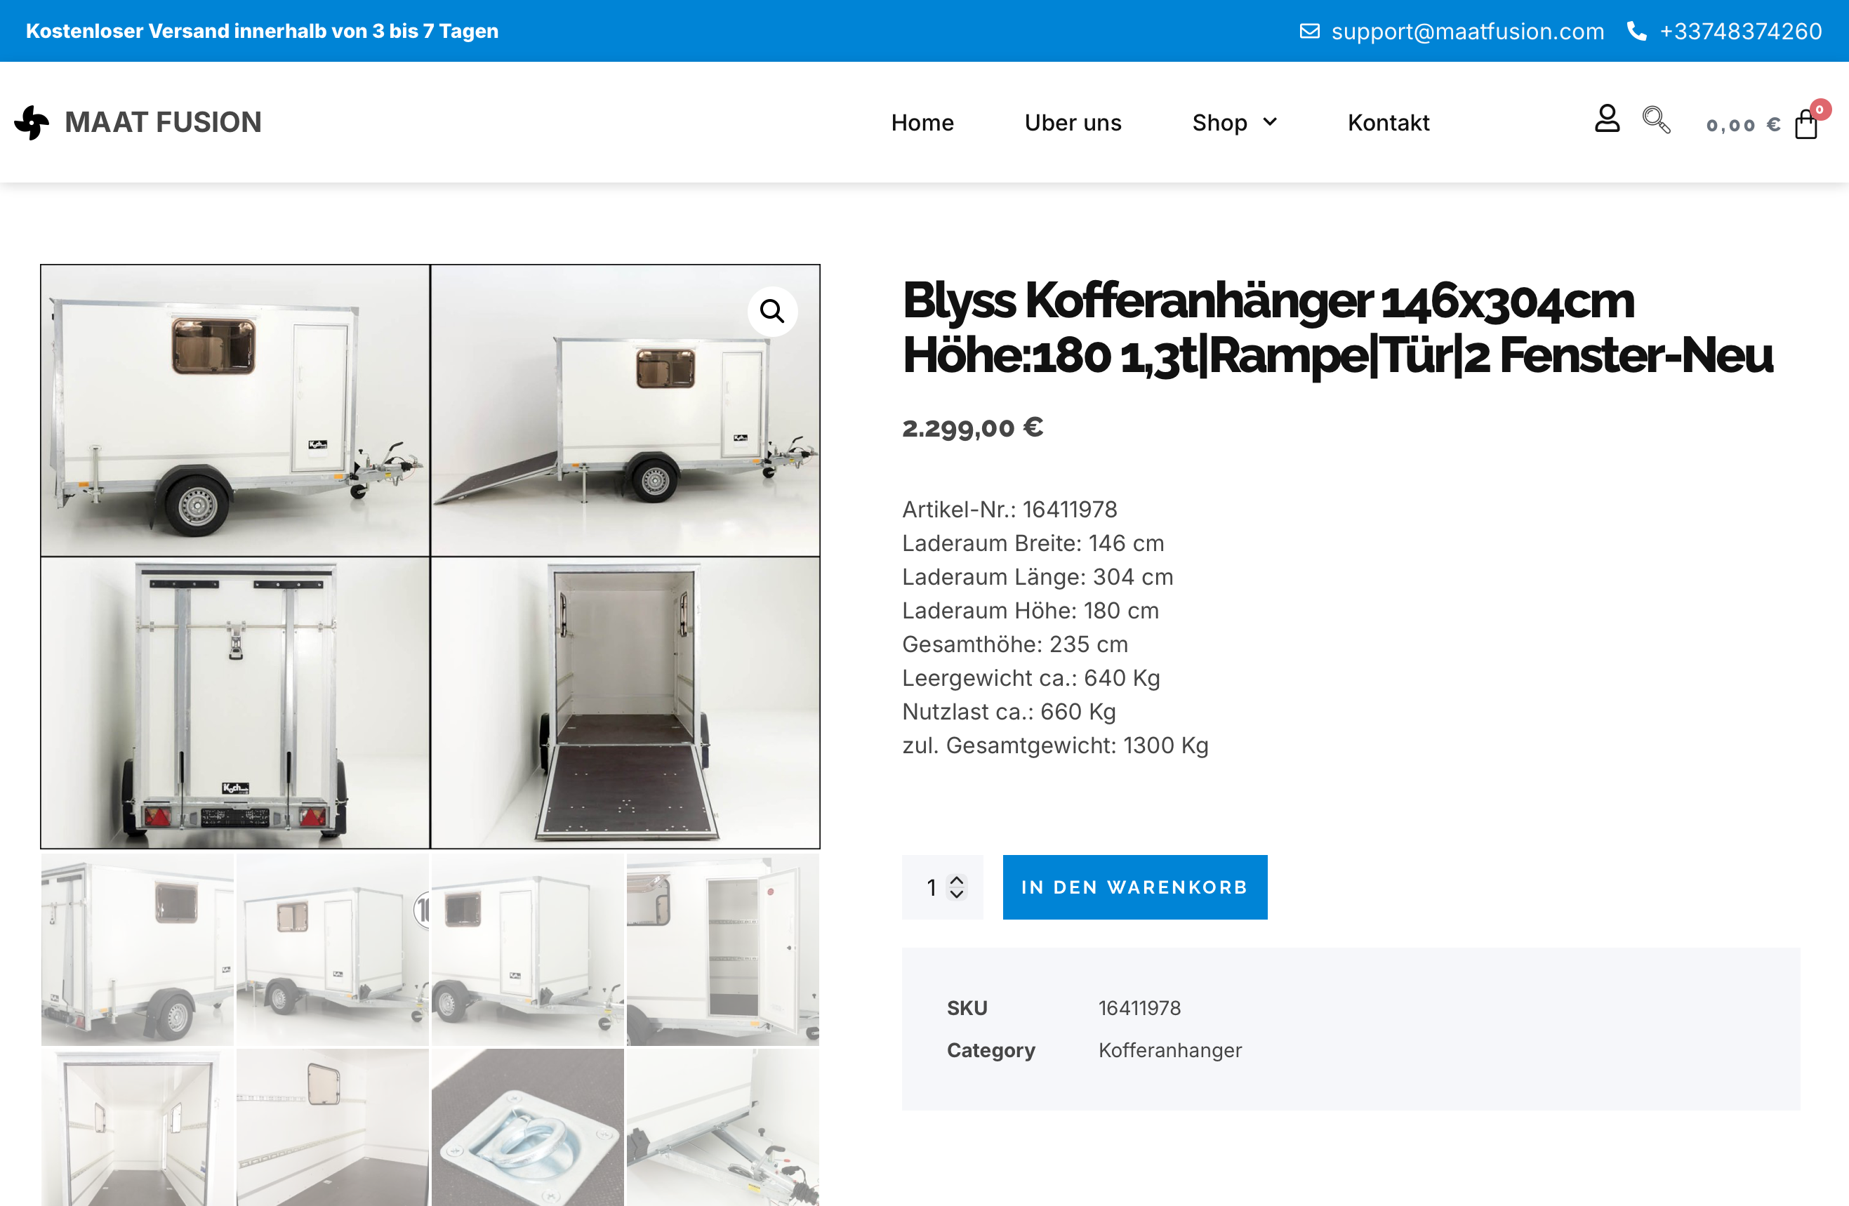Open the Shop menu item
This screenshot has height=1206, width=1849.
(x=1220, y=123)
